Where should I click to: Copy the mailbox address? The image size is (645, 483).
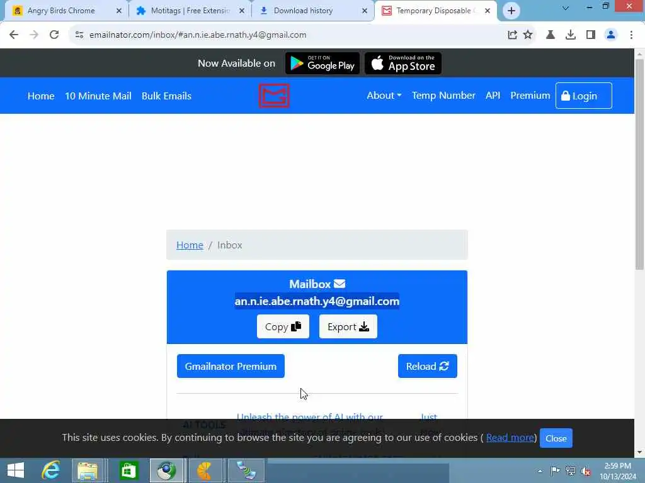click(x=283, y=326)
